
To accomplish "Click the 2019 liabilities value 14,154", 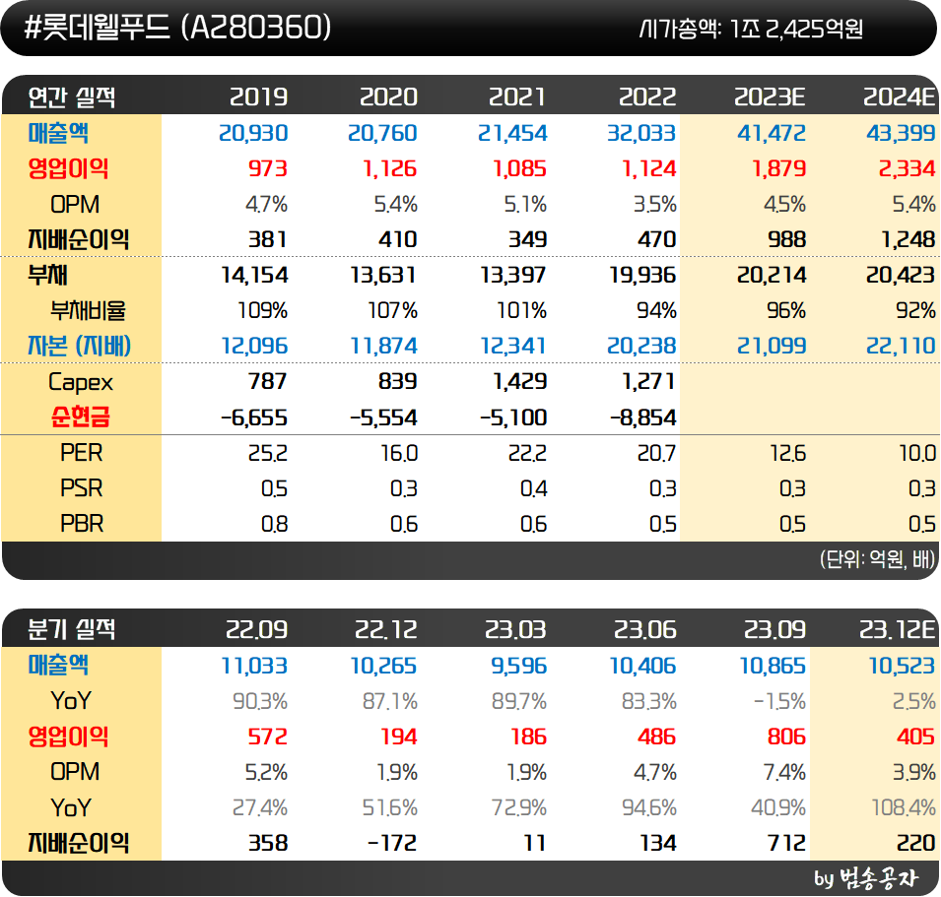I will point(254,276).
